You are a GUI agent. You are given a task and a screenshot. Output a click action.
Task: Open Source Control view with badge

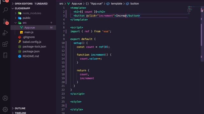(5, 22)
